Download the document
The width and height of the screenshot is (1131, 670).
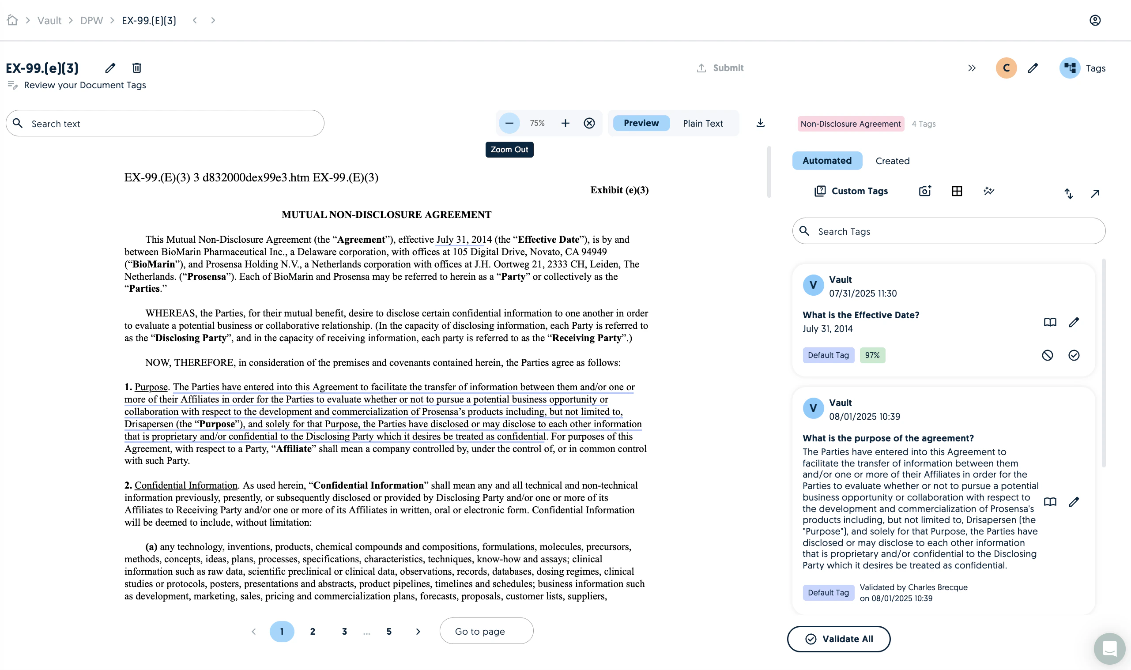coord(760,123)
